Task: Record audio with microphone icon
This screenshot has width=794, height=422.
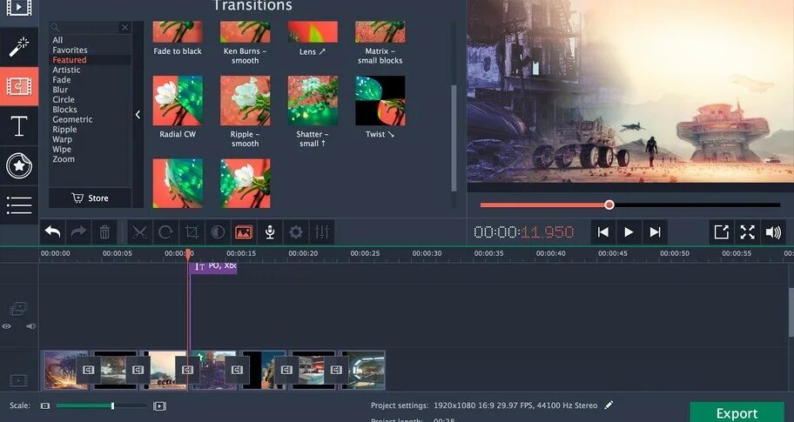Action: [270, 232]
